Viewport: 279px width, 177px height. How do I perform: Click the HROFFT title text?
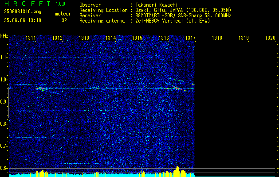click(x=28, y=4)
